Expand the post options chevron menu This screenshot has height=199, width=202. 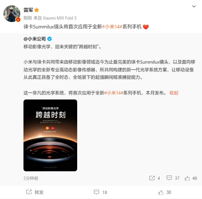(194, 6)
